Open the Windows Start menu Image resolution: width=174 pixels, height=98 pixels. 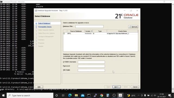[x=3, y=95]
